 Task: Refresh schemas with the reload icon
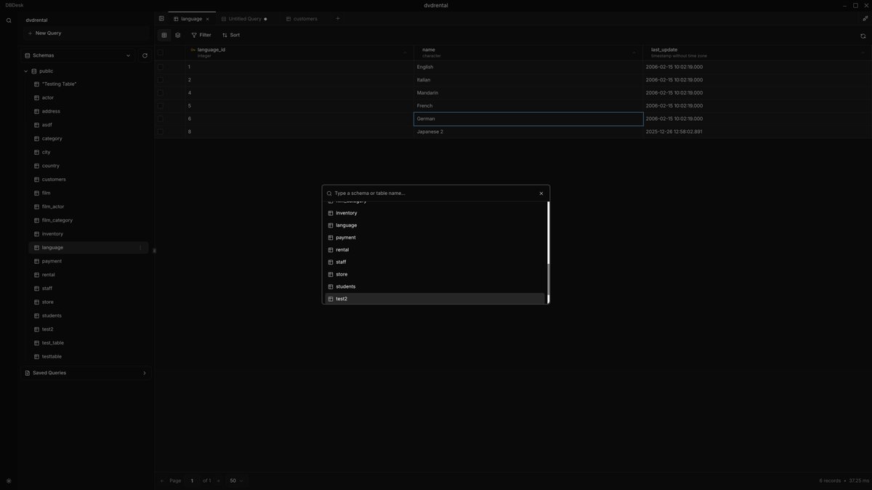click(x=145, y=55)
